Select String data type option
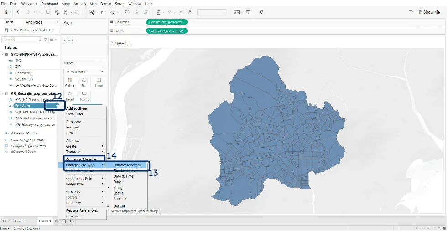448x231 pixels. 118,187
